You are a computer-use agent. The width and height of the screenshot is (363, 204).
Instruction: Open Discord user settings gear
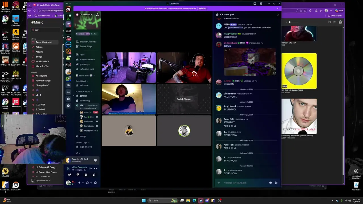tap(95, 183)
